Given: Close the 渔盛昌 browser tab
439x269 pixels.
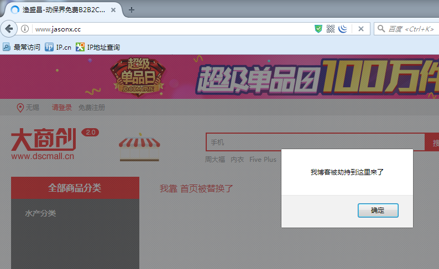Looking at the screenshot, I should coord(114,10).
